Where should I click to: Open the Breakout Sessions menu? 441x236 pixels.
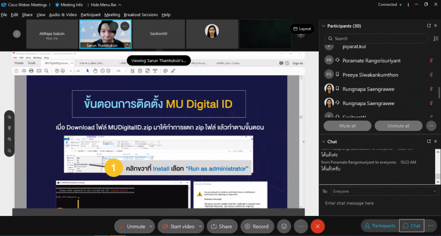(x=141, y=14)
